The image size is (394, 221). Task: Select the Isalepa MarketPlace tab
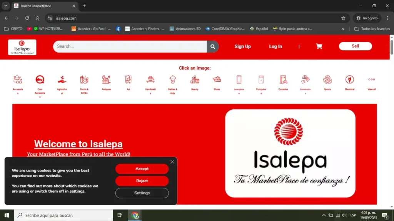tap(45, 6)
